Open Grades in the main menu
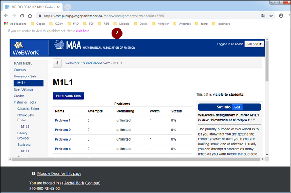The image size is (291, 193). click(x=19, y=96)
